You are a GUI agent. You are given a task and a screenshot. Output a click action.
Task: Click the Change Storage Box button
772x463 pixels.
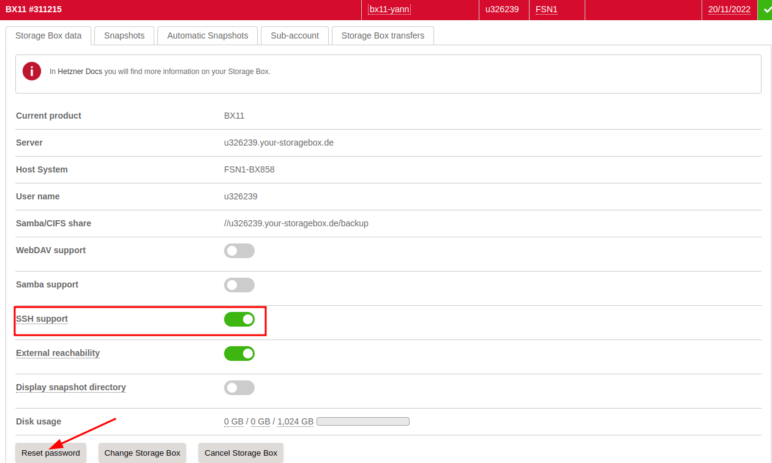point(142,453)
